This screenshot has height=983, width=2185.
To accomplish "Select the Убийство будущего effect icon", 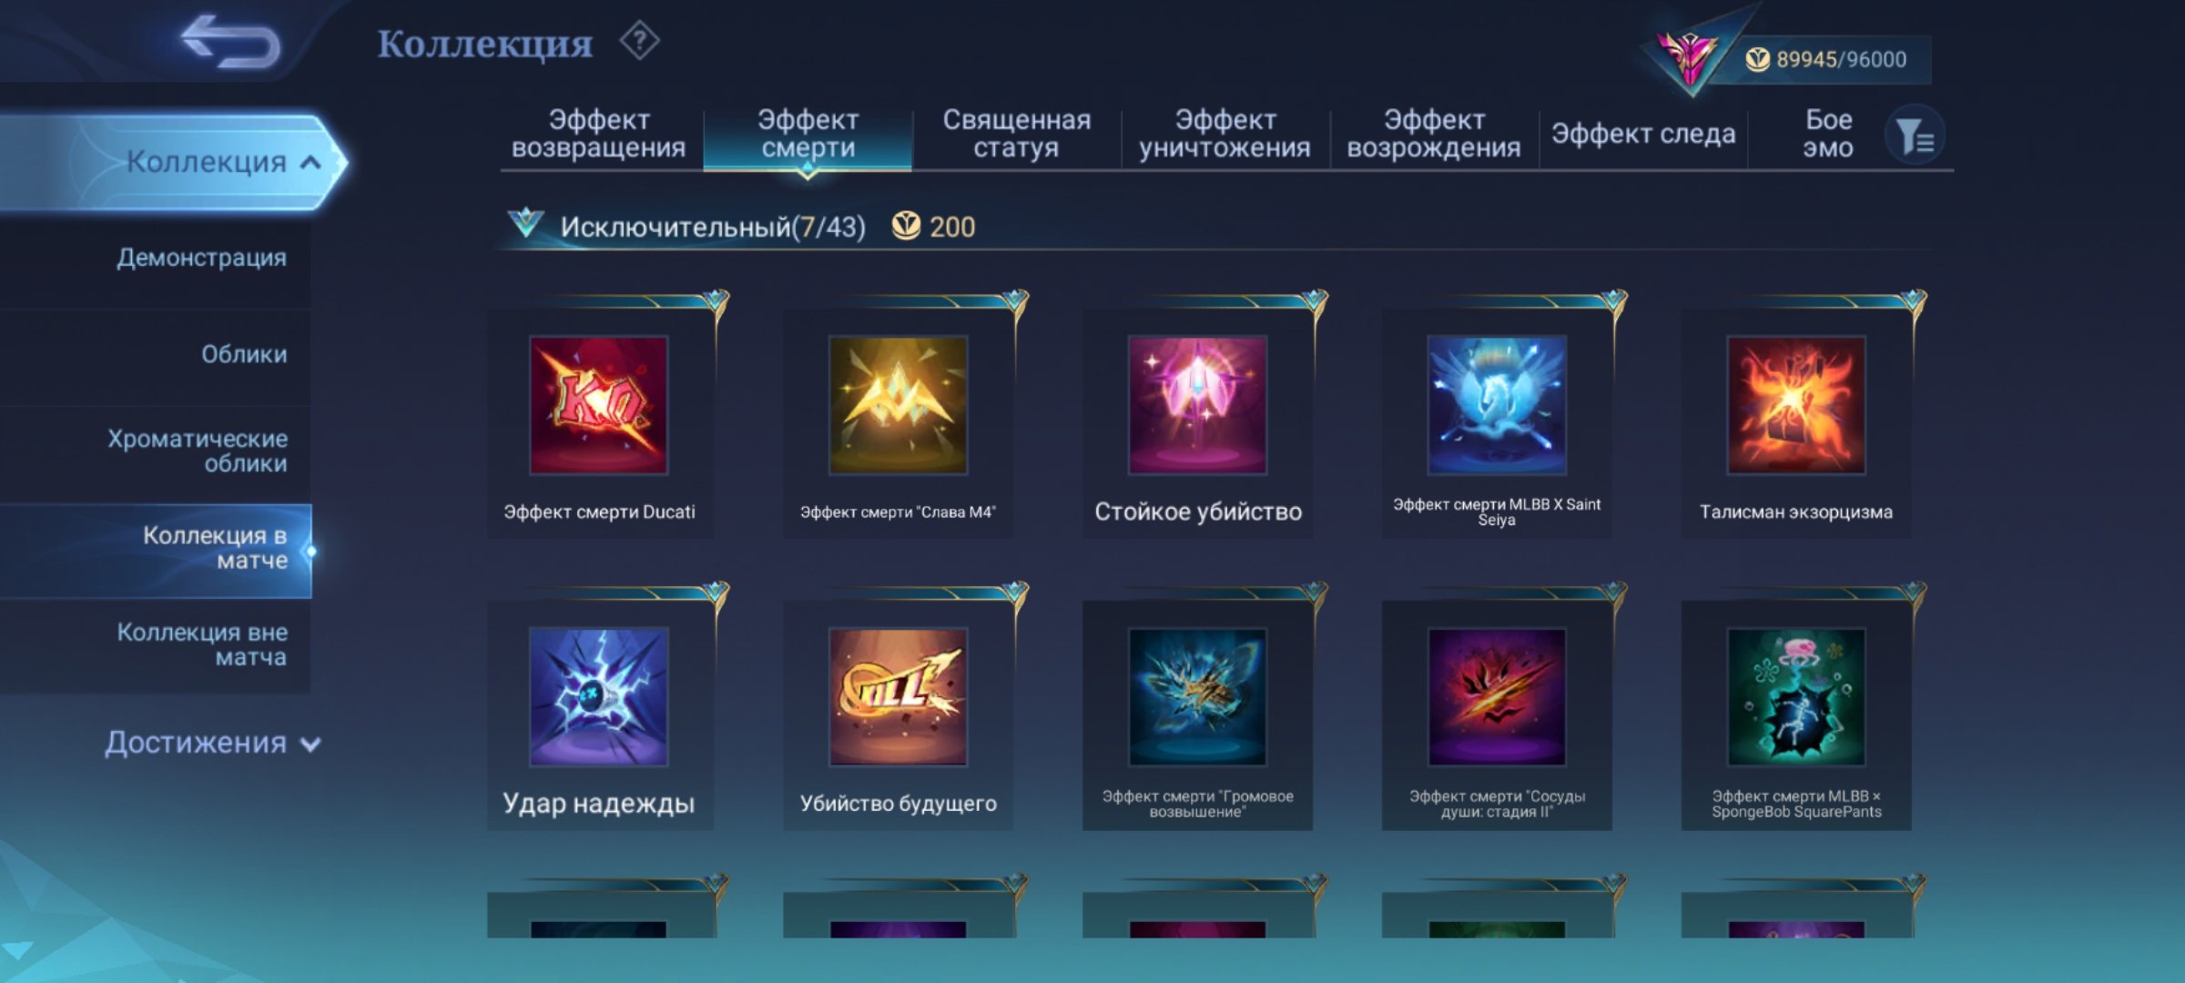I will [x=898, y=696].
